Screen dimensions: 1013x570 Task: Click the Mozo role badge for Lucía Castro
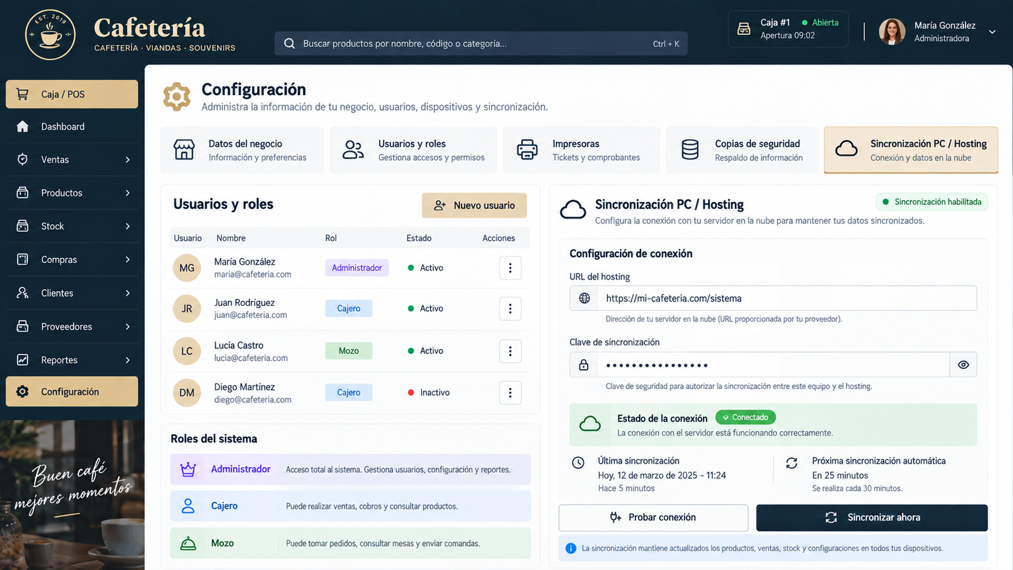[349, 351]
